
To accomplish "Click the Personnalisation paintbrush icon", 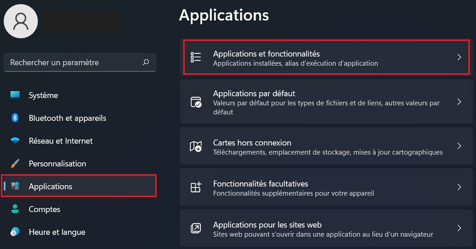I will 15,164.
